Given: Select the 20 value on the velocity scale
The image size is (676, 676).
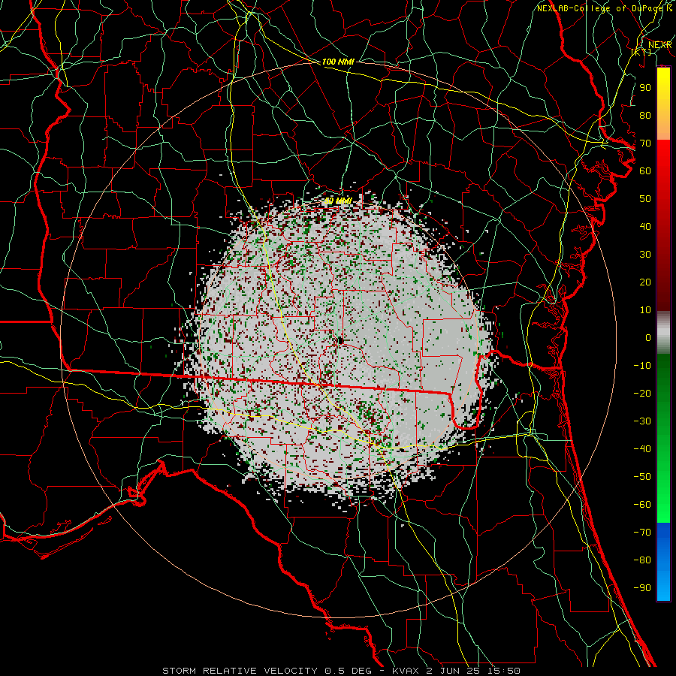Looking at the screenshot, I should point(645,282).
